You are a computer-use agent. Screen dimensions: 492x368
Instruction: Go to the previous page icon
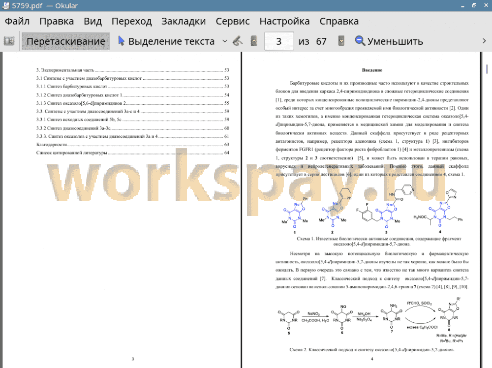pos(254,41)
